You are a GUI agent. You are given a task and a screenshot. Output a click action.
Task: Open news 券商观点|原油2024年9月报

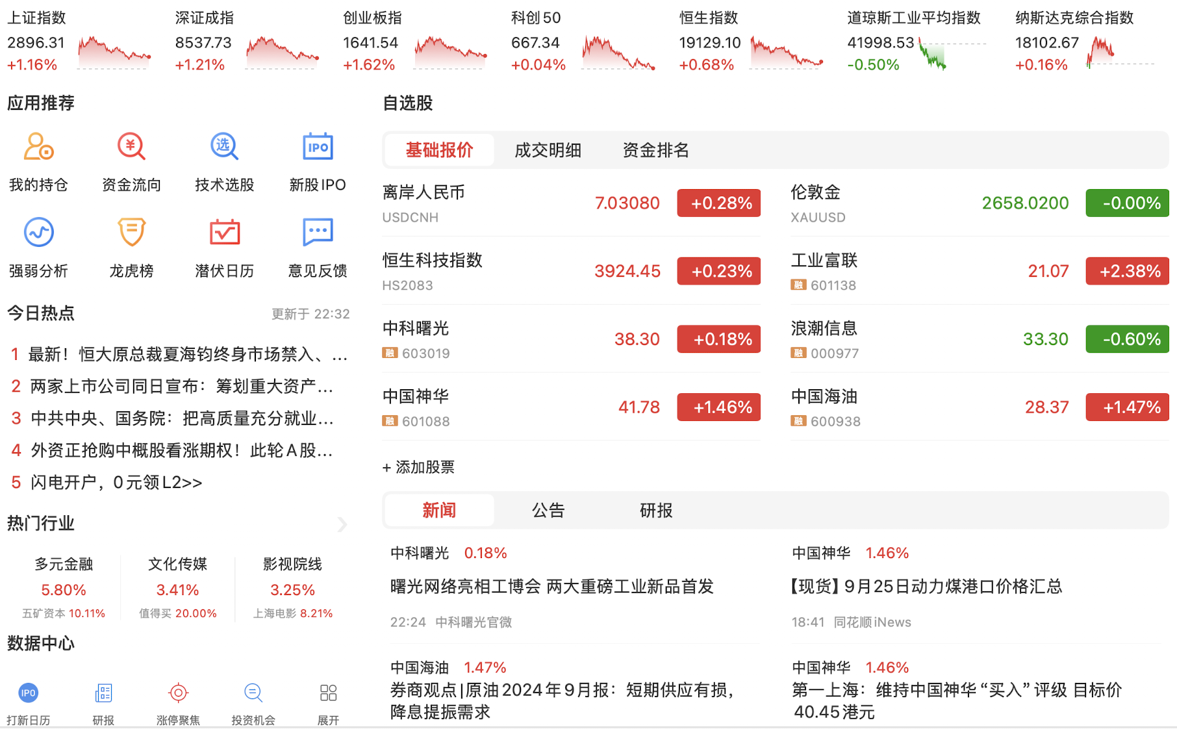[x=563, y=700]
